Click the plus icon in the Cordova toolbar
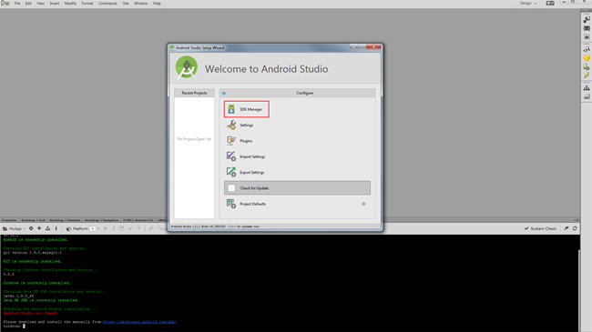The width and height of the screenshot is (592, 332). pyautogui.click(x=39, y=228)
